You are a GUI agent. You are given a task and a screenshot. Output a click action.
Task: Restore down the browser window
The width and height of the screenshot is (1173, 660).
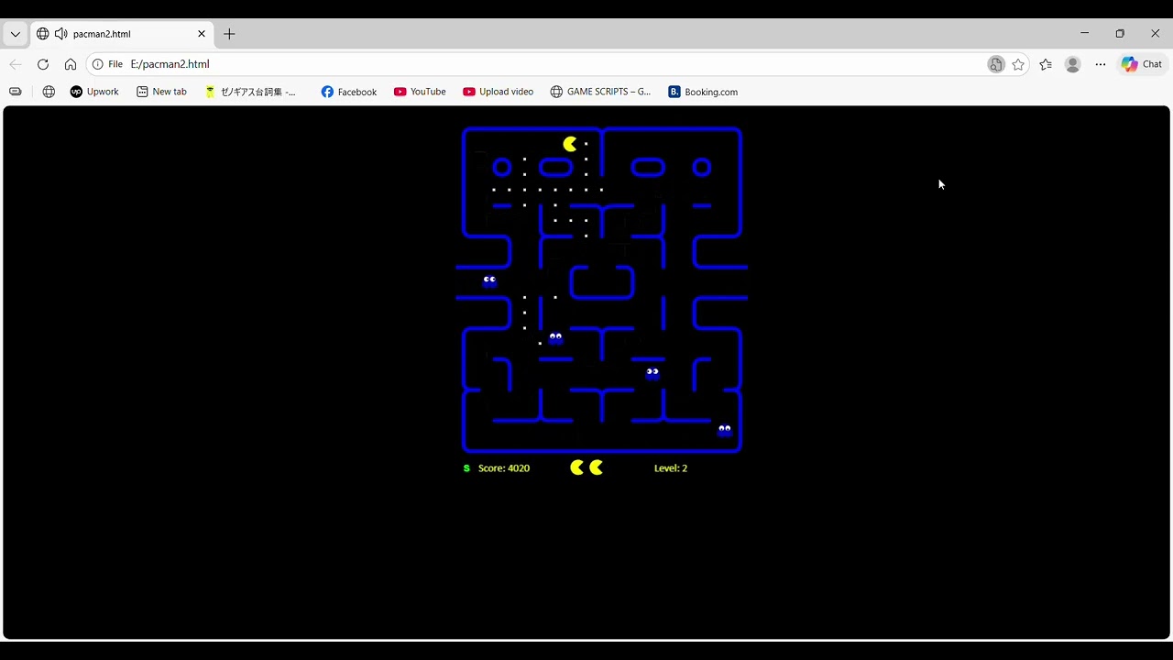pyautogui.click(x=1120, y=33)
